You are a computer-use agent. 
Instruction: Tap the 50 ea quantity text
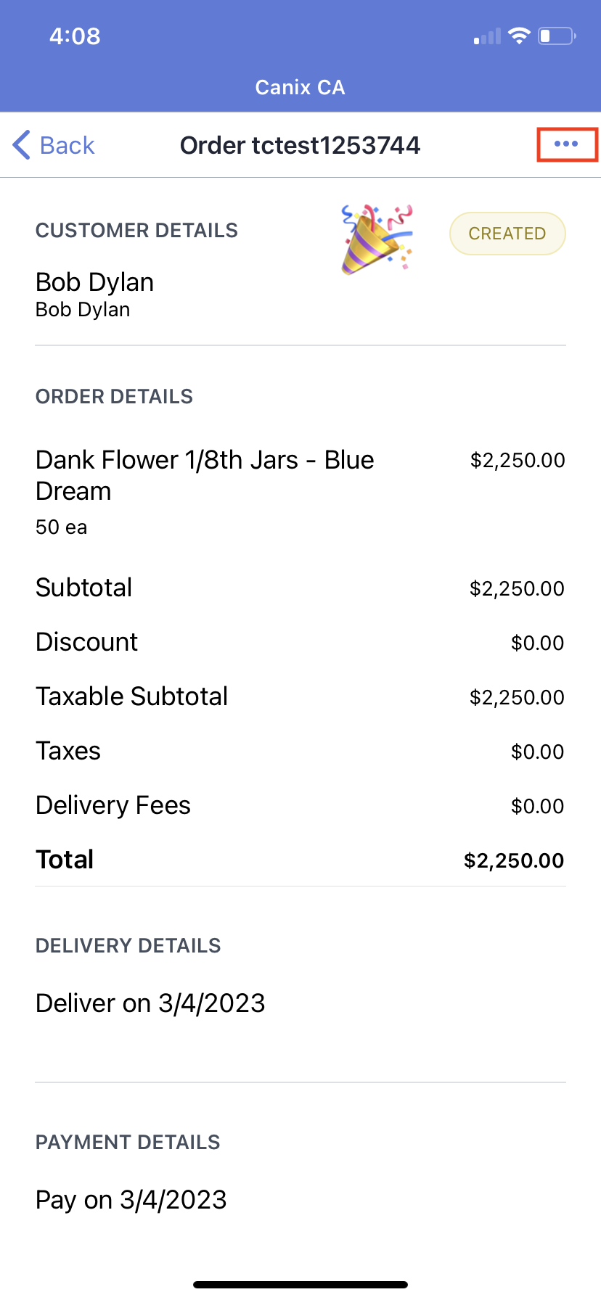click(62, 527)
